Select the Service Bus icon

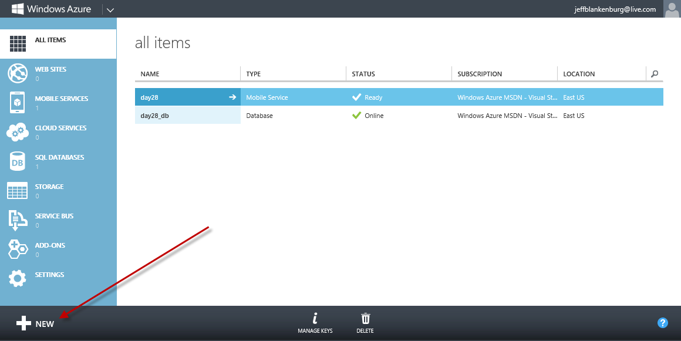coord(18,220)
